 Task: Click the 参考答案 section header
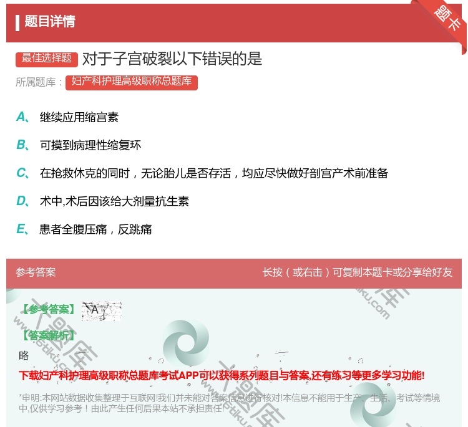click(x=36, y=272)
